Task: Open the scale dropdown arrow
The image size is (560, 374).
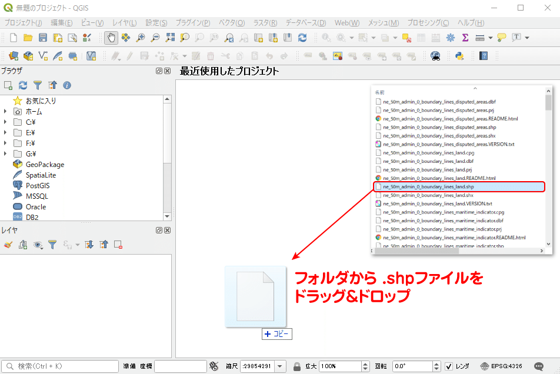Action: (x=280, y=366)
